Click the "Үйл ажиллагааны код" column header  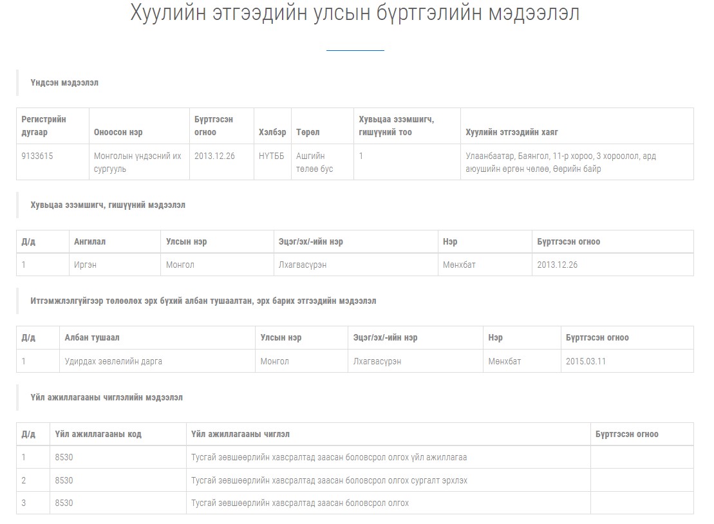coord(99,434)
